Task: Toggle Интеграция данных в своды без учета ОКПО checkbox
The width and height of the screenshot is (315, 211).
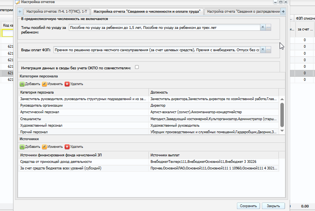Action: point(137,67)
